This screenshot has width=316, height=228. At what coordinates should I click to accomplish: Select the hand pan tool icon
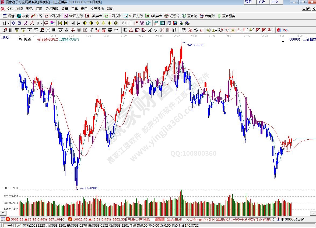click(x=124, y=23)
